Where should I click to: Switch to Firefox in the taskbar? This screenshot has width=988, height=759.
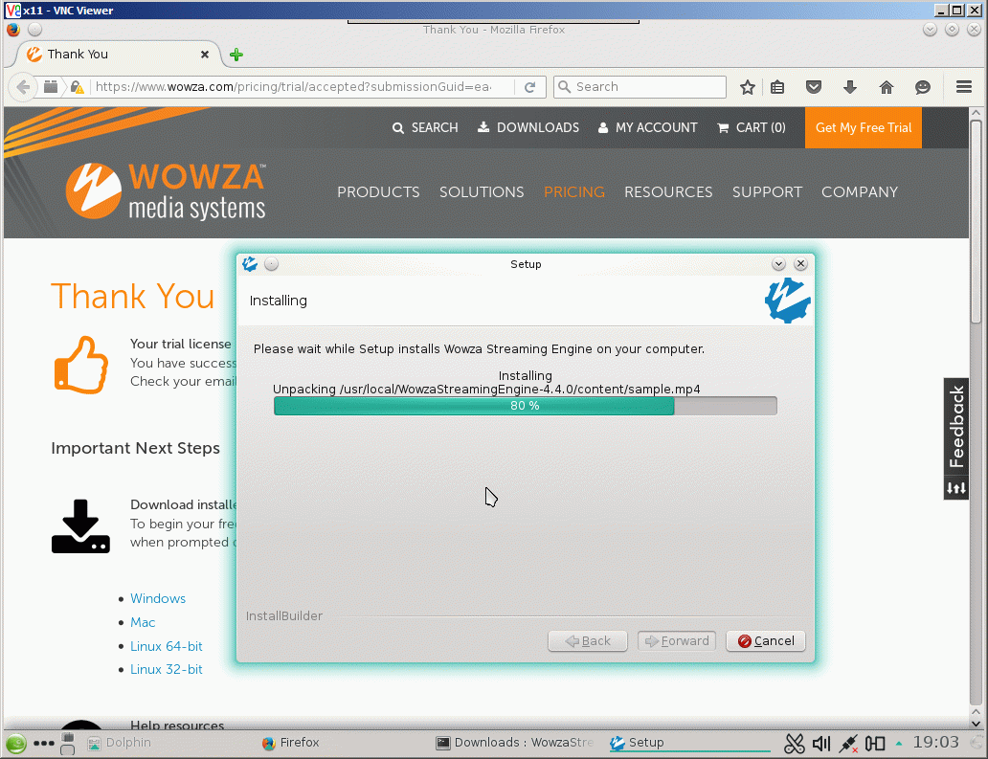pyautogui.click(x=290, y=743)
